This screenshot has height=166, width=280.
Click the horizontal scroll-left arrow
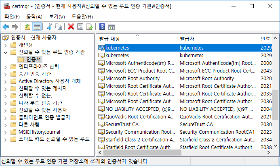[100, 152]
